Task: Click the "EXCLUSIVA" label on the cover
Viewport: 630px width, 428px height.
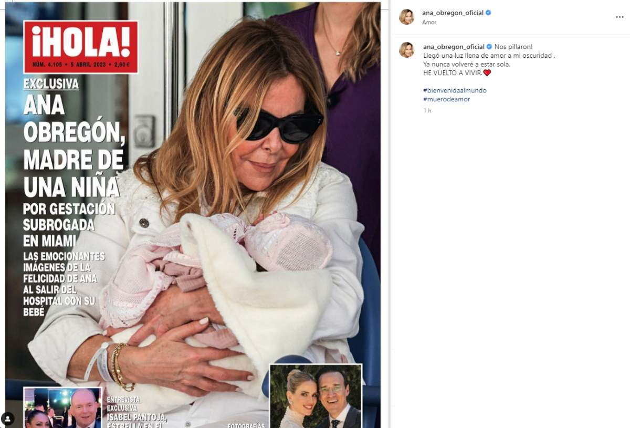Action: coord(51,83)
